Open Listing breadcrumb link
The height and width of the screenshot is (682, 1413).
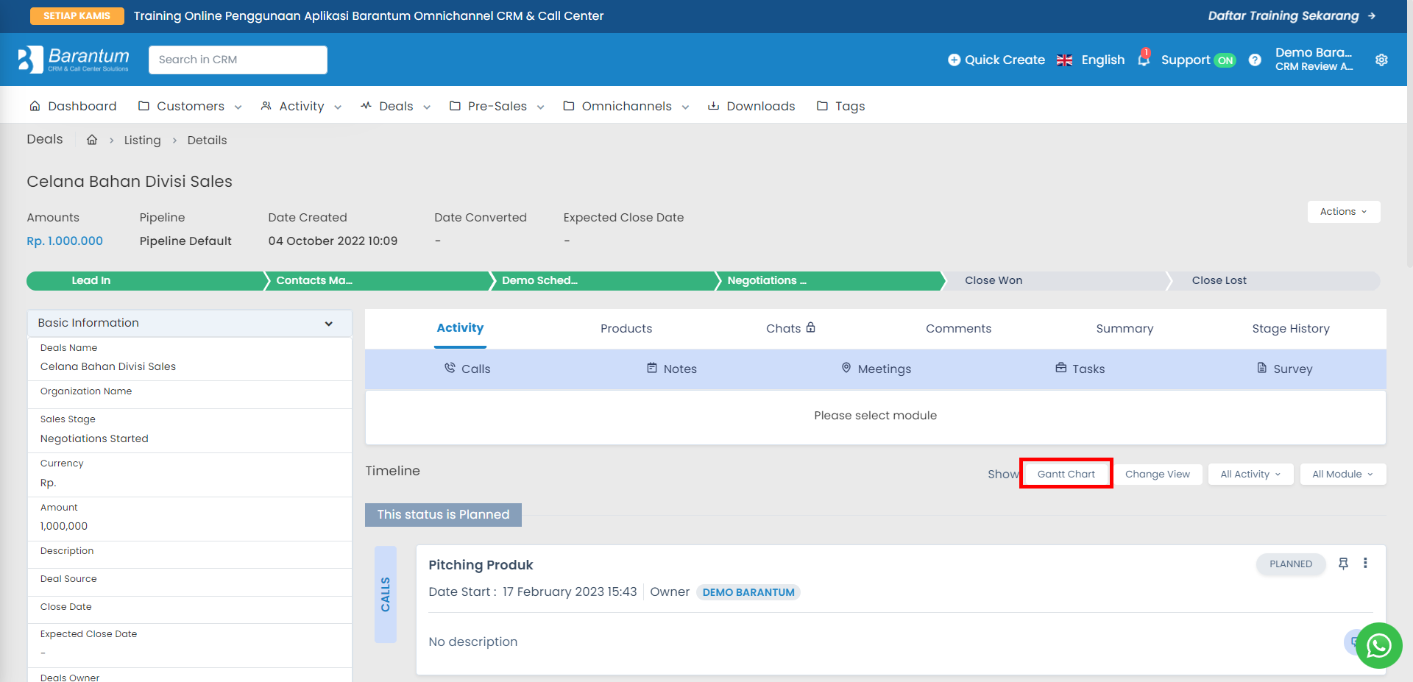(x=142, y=141)
